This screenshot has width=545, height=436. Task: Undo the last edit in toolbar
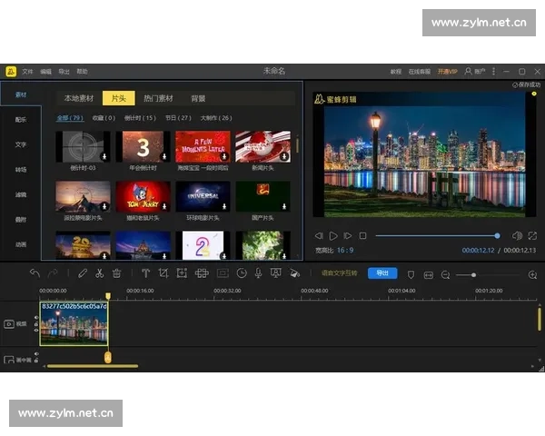pyautogui.click(x=35, y=273)
